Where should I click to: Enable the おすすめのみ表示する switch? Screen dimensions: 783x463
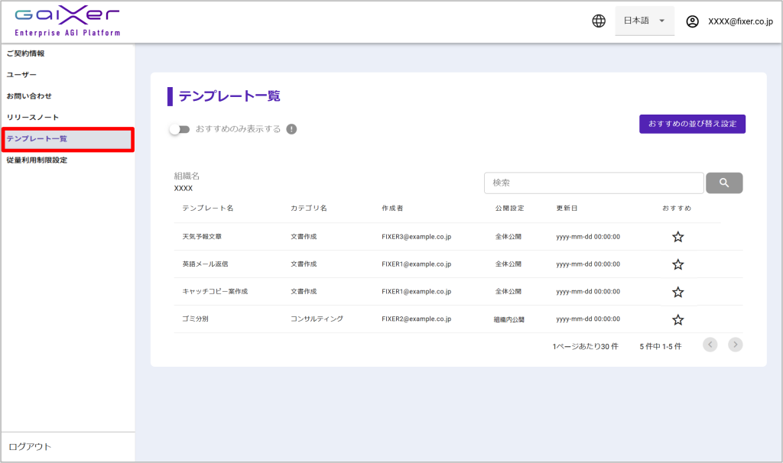179,129
